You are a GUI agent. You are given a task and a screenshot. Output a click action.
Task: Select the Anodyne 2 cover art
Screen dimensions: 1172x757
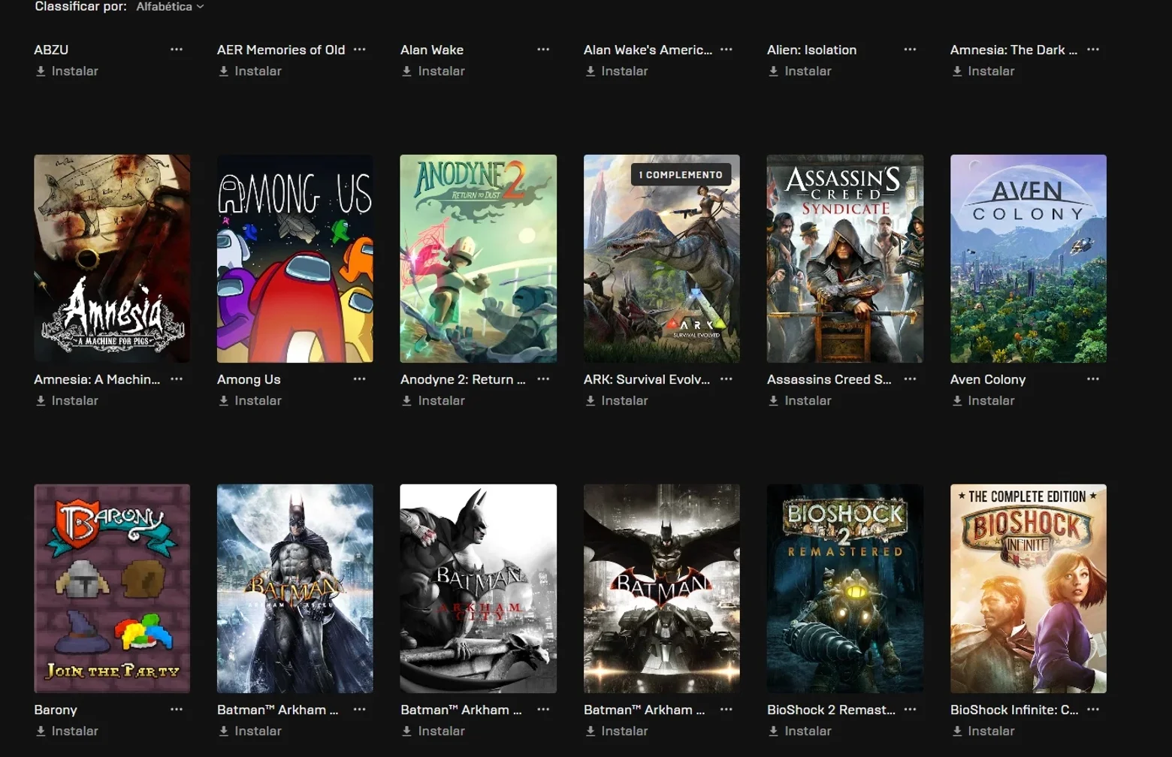[x=479, y=259]
